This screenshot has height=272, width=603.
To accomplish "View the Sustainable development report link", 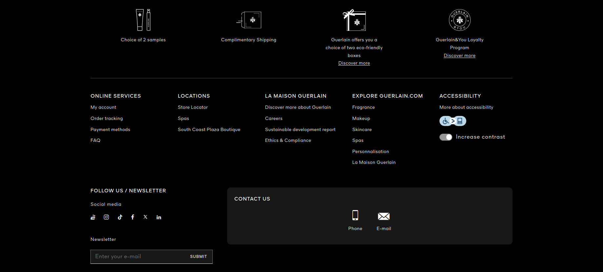I will 300,130.
